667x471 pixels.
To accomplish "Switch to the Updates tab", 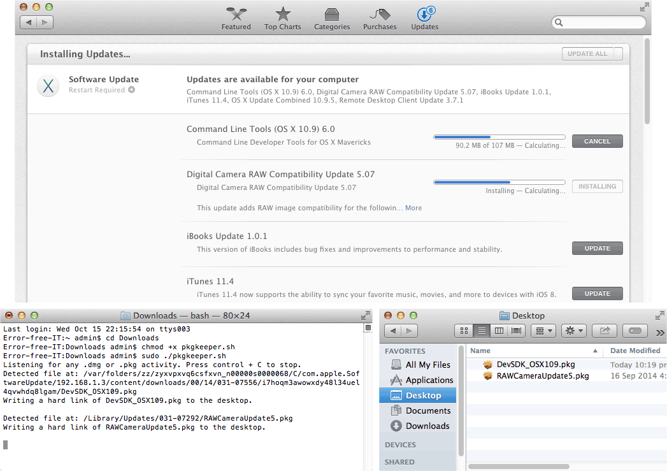I will (x=424, y=18).
